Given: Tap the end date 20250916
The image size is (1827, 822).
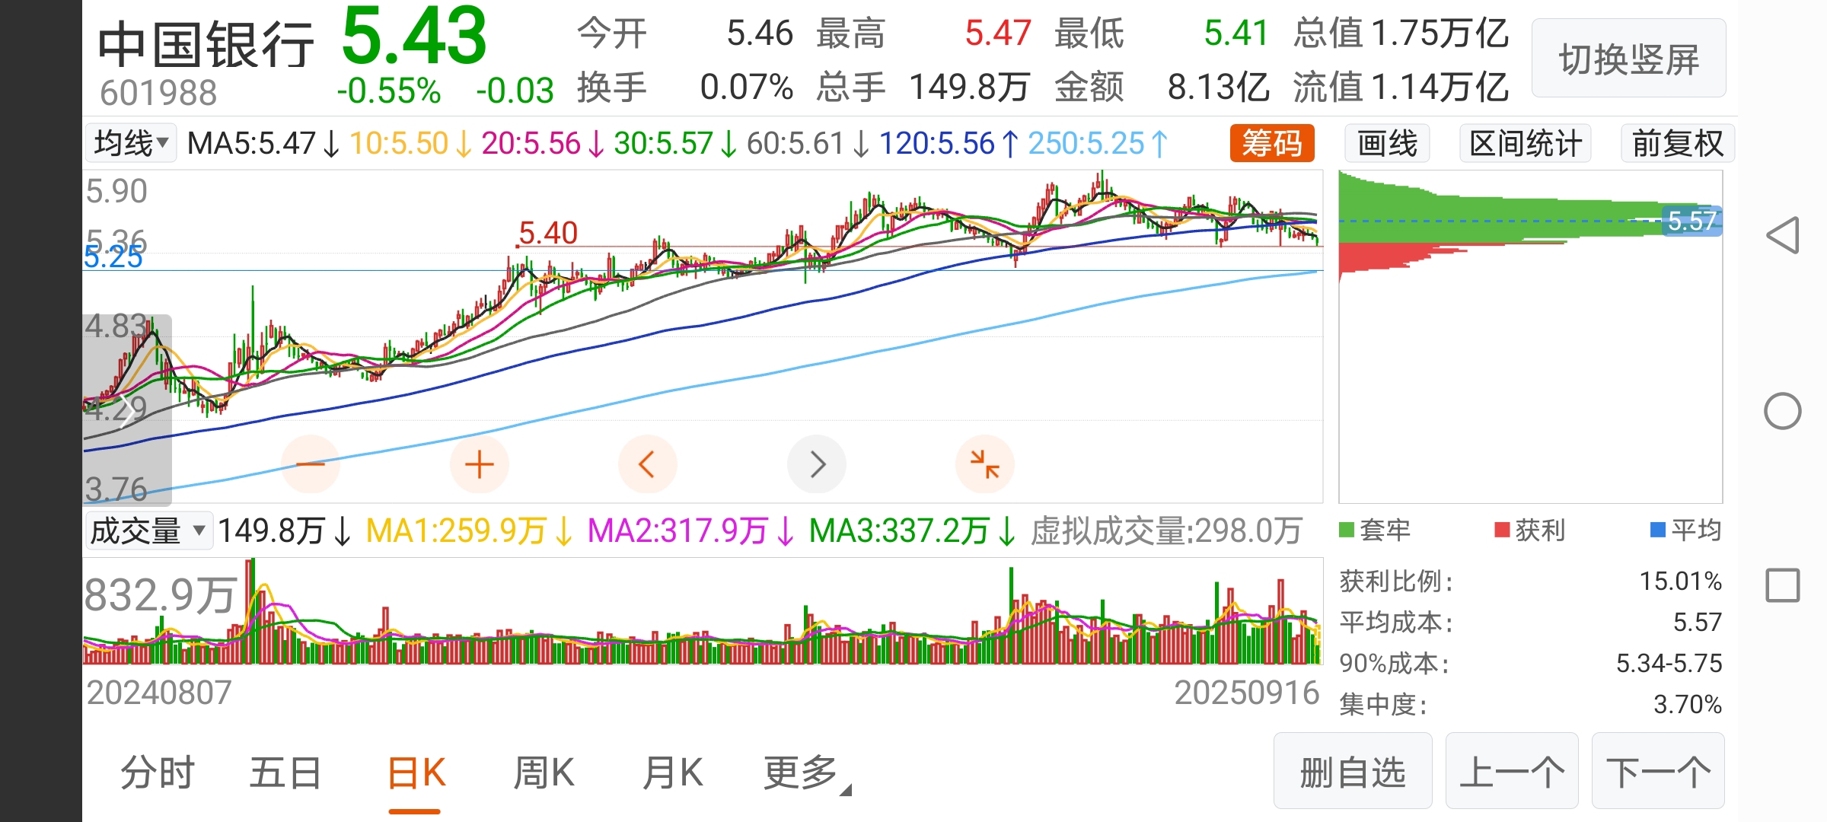Looking at the screenshot, I should [1246, 693].
